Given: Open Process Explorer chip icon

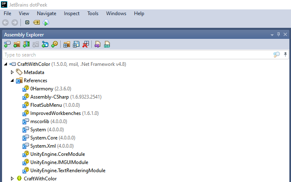Looking at the screenshot, I should point(27,22).
